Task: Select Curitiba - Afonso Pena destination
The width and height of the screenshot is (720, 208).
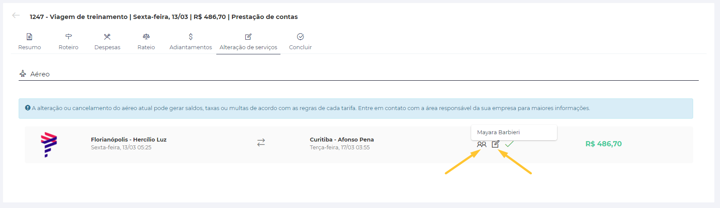Action: (342, 140)
